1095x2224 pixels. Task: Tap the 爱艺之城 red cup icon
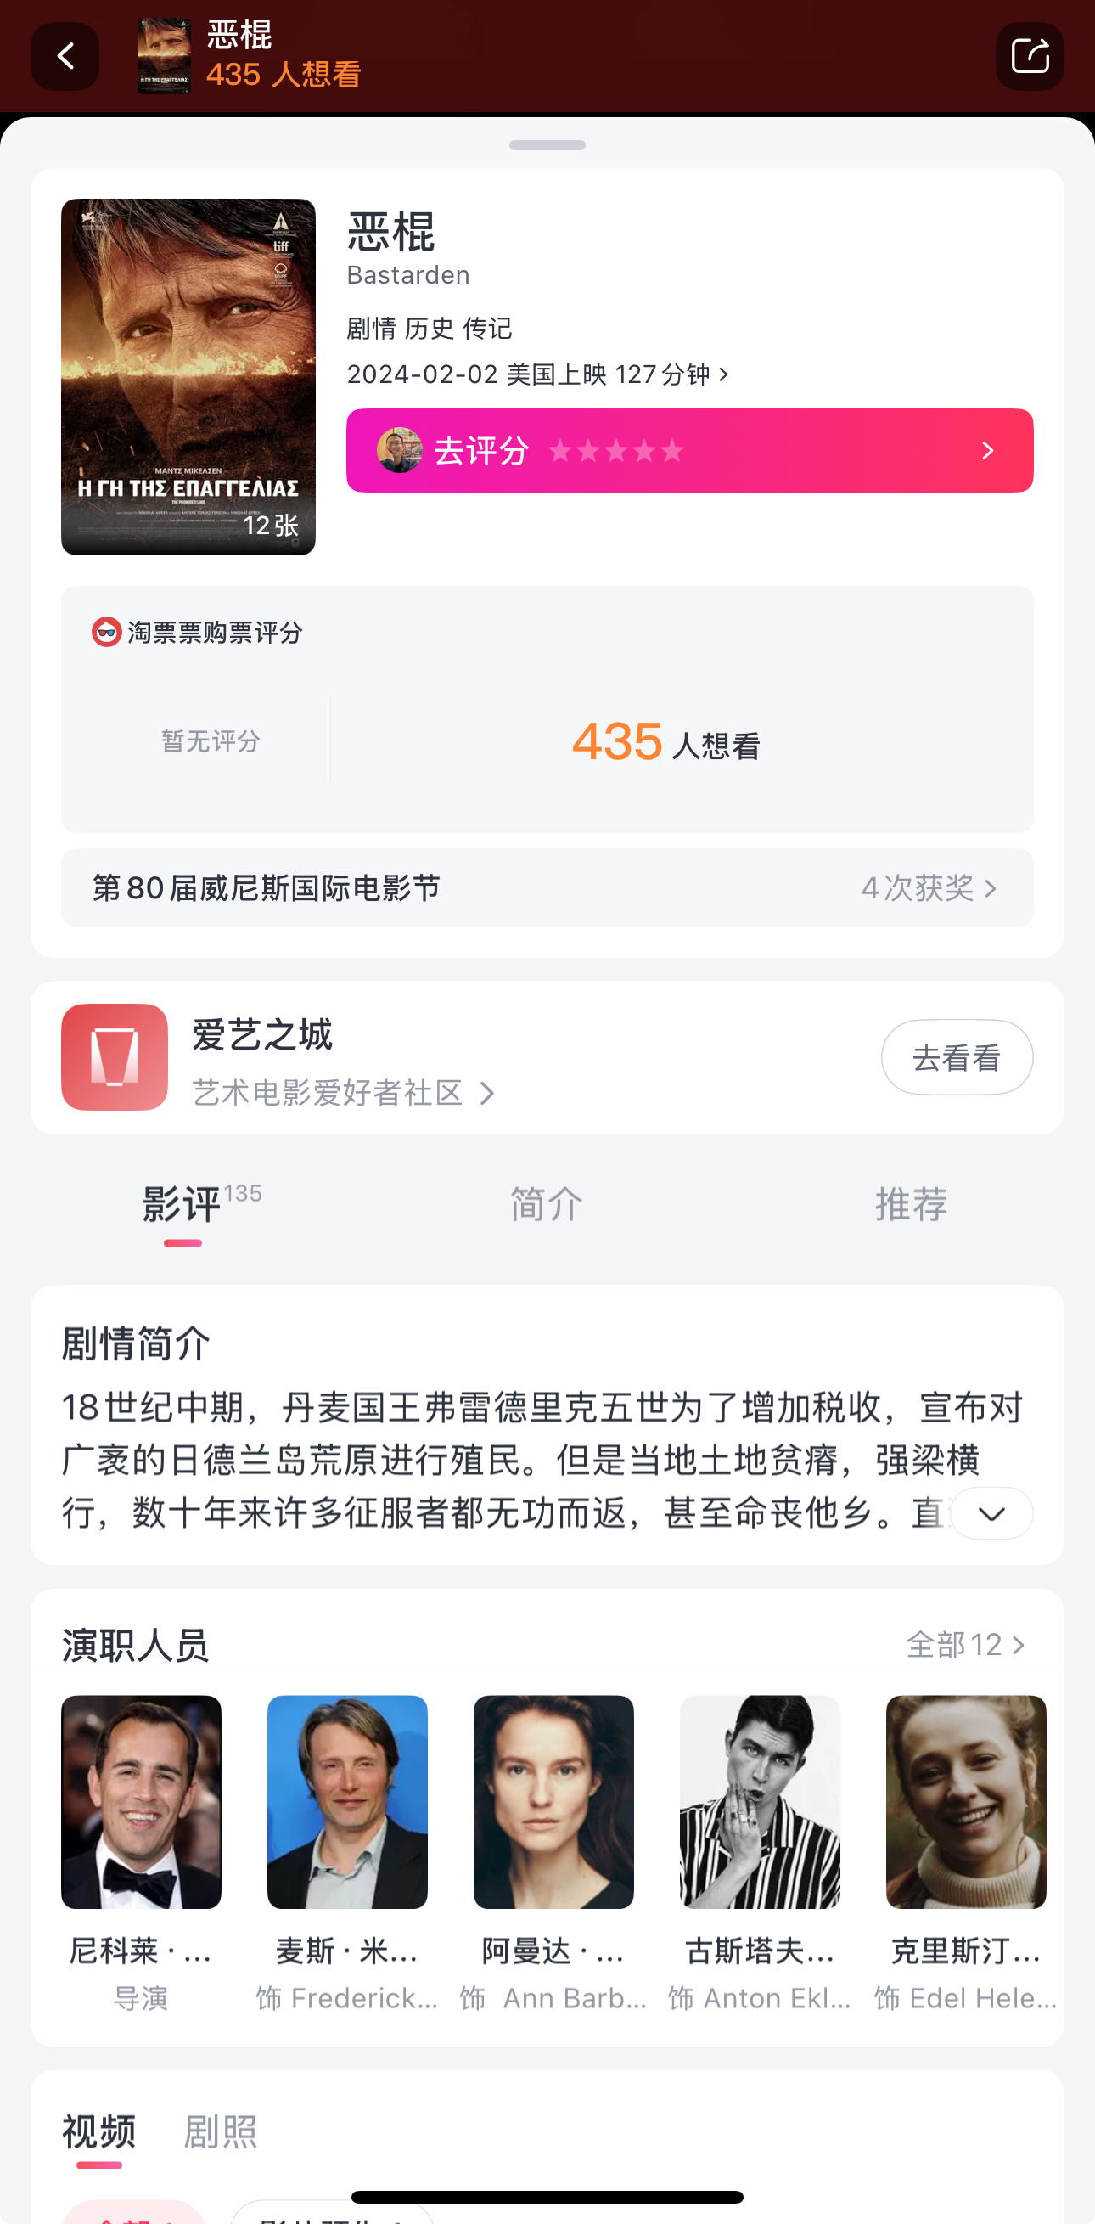(115, 1056)
